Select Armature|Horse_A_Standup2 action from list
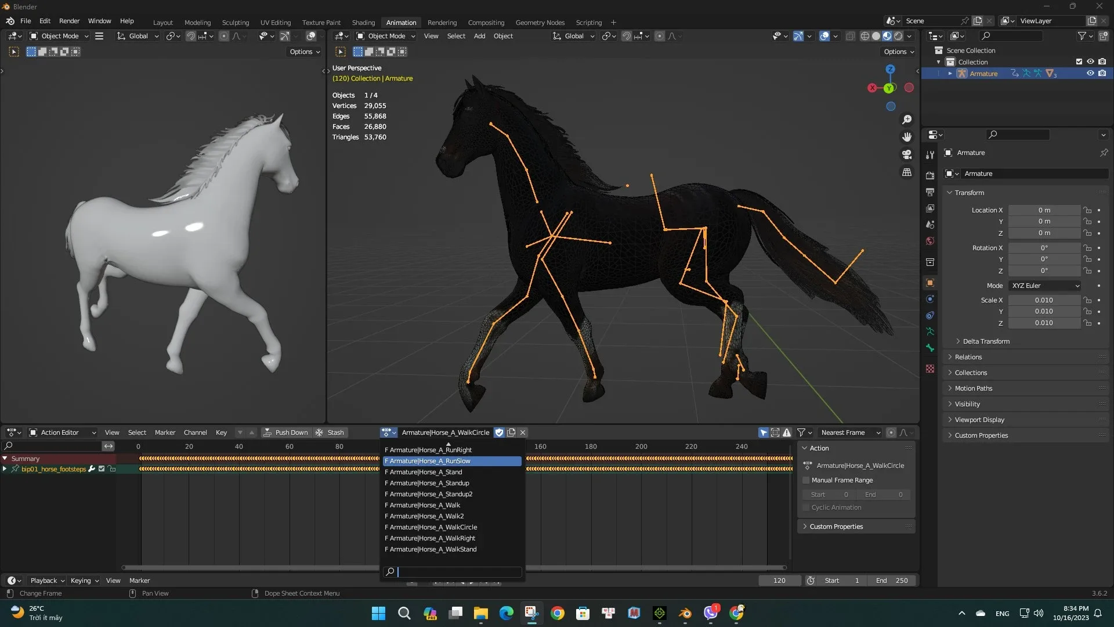Image resolution: width=1114 pixels, height=627 pixels. (x=452, y=494)
